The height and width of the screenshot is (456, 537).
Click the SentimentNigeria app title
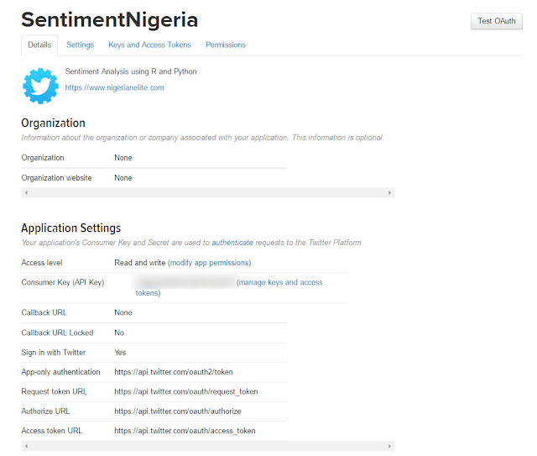pos(110,19)
